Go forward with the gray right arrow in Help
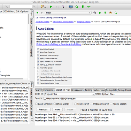 coord(42,13)
